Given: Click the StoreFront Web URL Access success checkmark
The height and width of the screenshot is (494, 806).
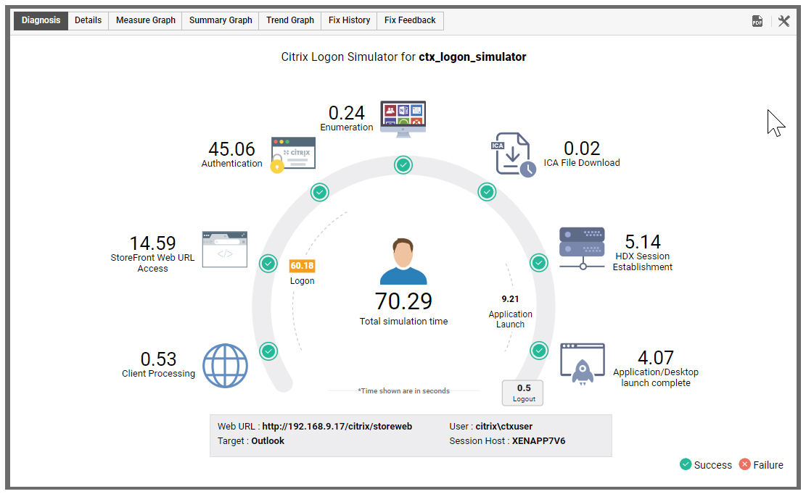Looking at the screenshot, I should pyautogui.click(x=268, y=264).
